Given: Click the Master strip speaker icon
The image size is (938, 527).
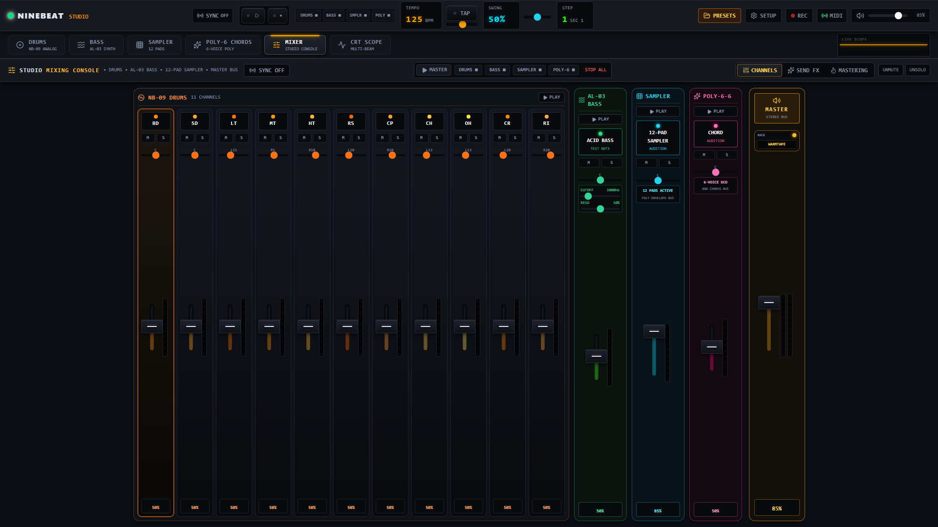Looking at the screenshot, I should 777,101.
